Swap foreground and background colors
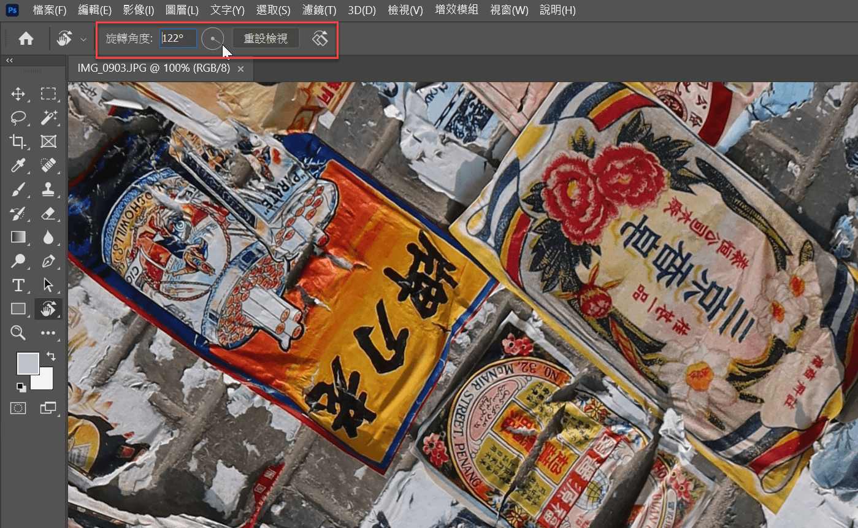 click(x=51, y=355)
